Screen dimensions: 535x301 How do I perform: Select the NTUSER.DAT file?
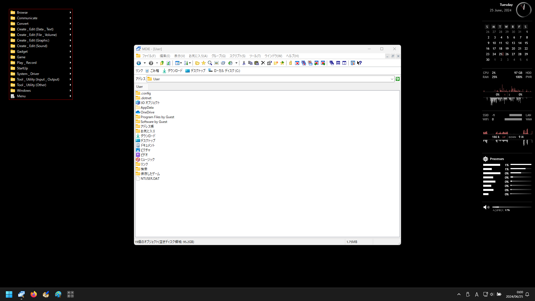point(150,179)
